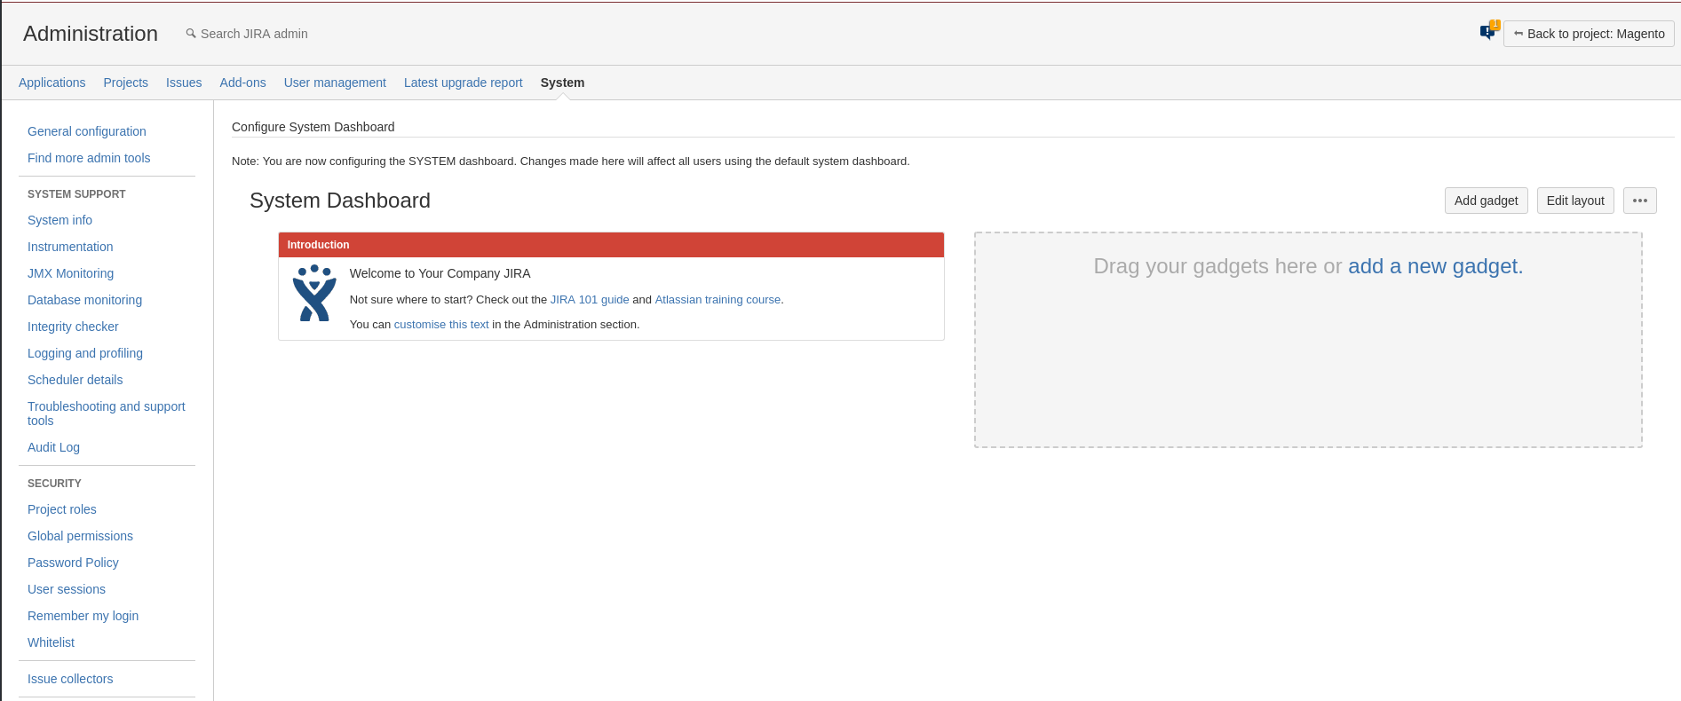Image resolution: width=1681 pixels, height=701 pixels.
Task: Click the SYSTEM SUPPORT section heading
Action: point(76,194)
